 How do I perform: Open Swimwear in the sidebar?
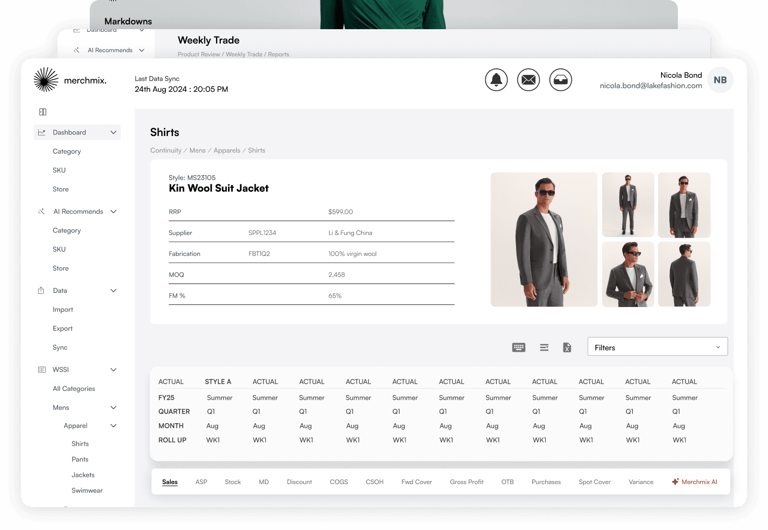click(87, 490)
